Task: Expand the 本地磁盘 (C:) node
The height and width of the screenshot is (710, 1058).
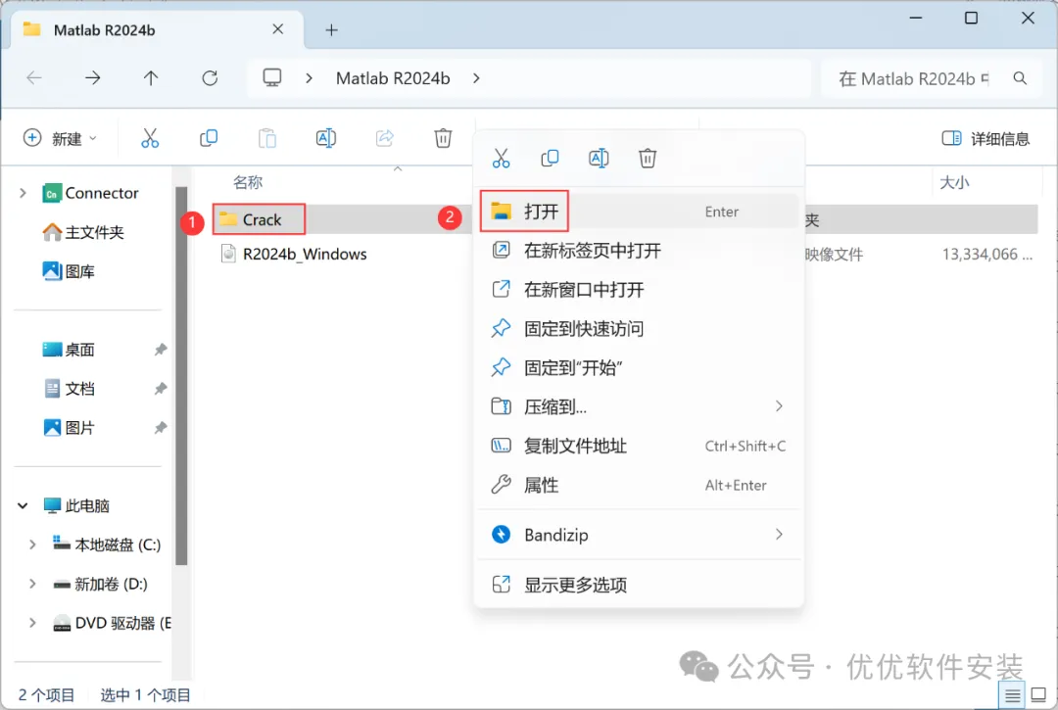Action: pyautogui.click(x=32, y=544)
